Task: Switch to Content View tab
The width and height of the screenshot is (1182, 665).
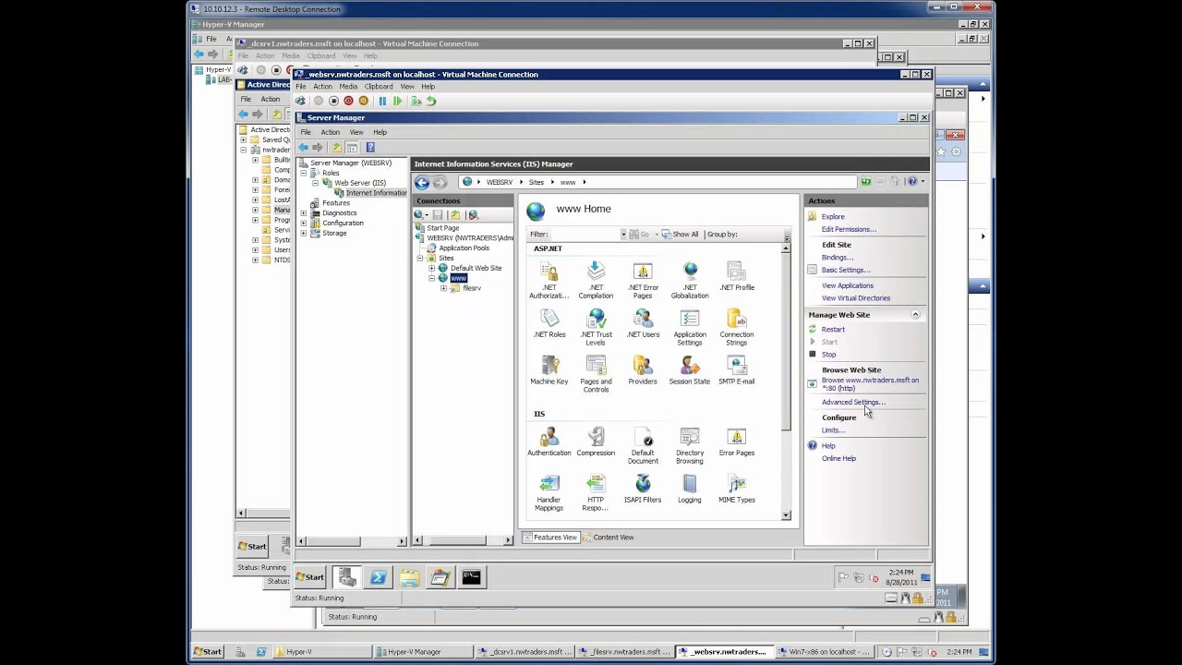Action: 609,538
